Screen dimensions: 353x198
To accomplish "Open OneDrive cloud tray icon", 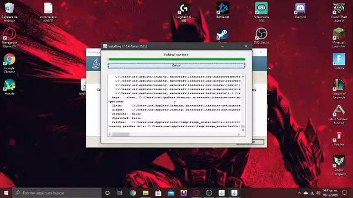I will 306,193.
